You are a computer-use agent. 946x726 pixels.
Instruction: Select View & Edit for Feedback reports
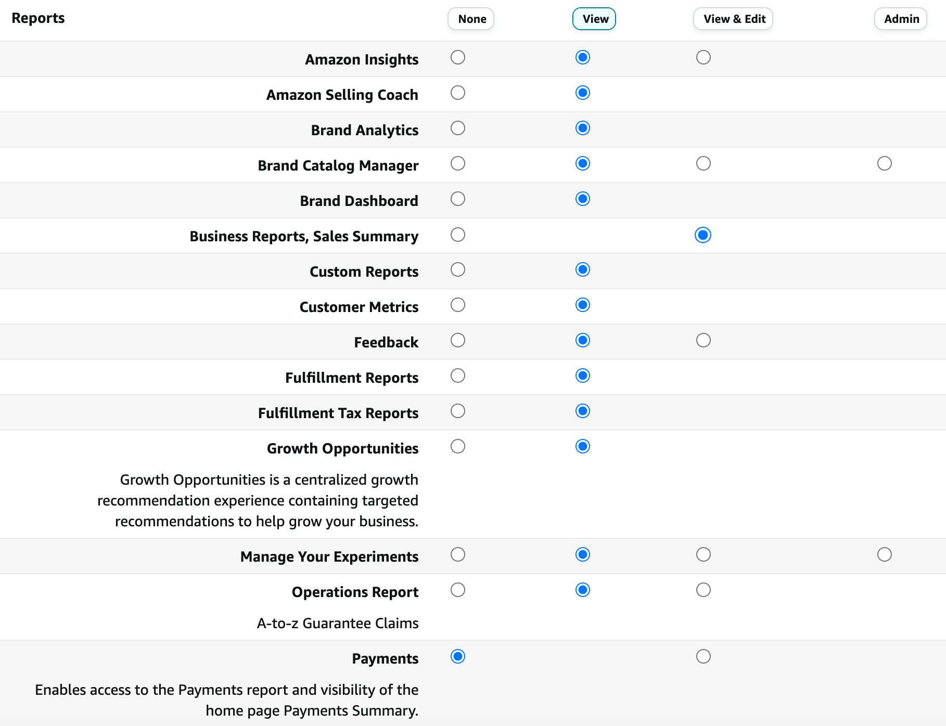(x=703, y=341)
